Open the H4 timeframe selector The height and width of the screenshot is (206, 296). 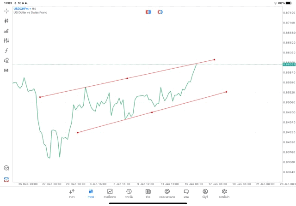6,70
